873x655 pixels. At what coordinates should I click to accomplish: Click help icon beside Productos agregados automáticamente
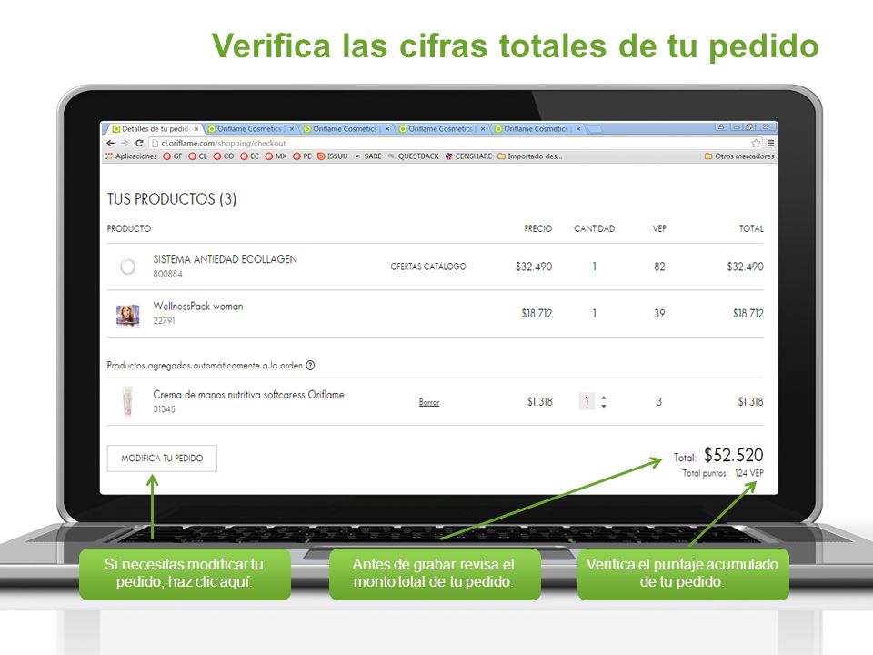click(x=311, y=366)
